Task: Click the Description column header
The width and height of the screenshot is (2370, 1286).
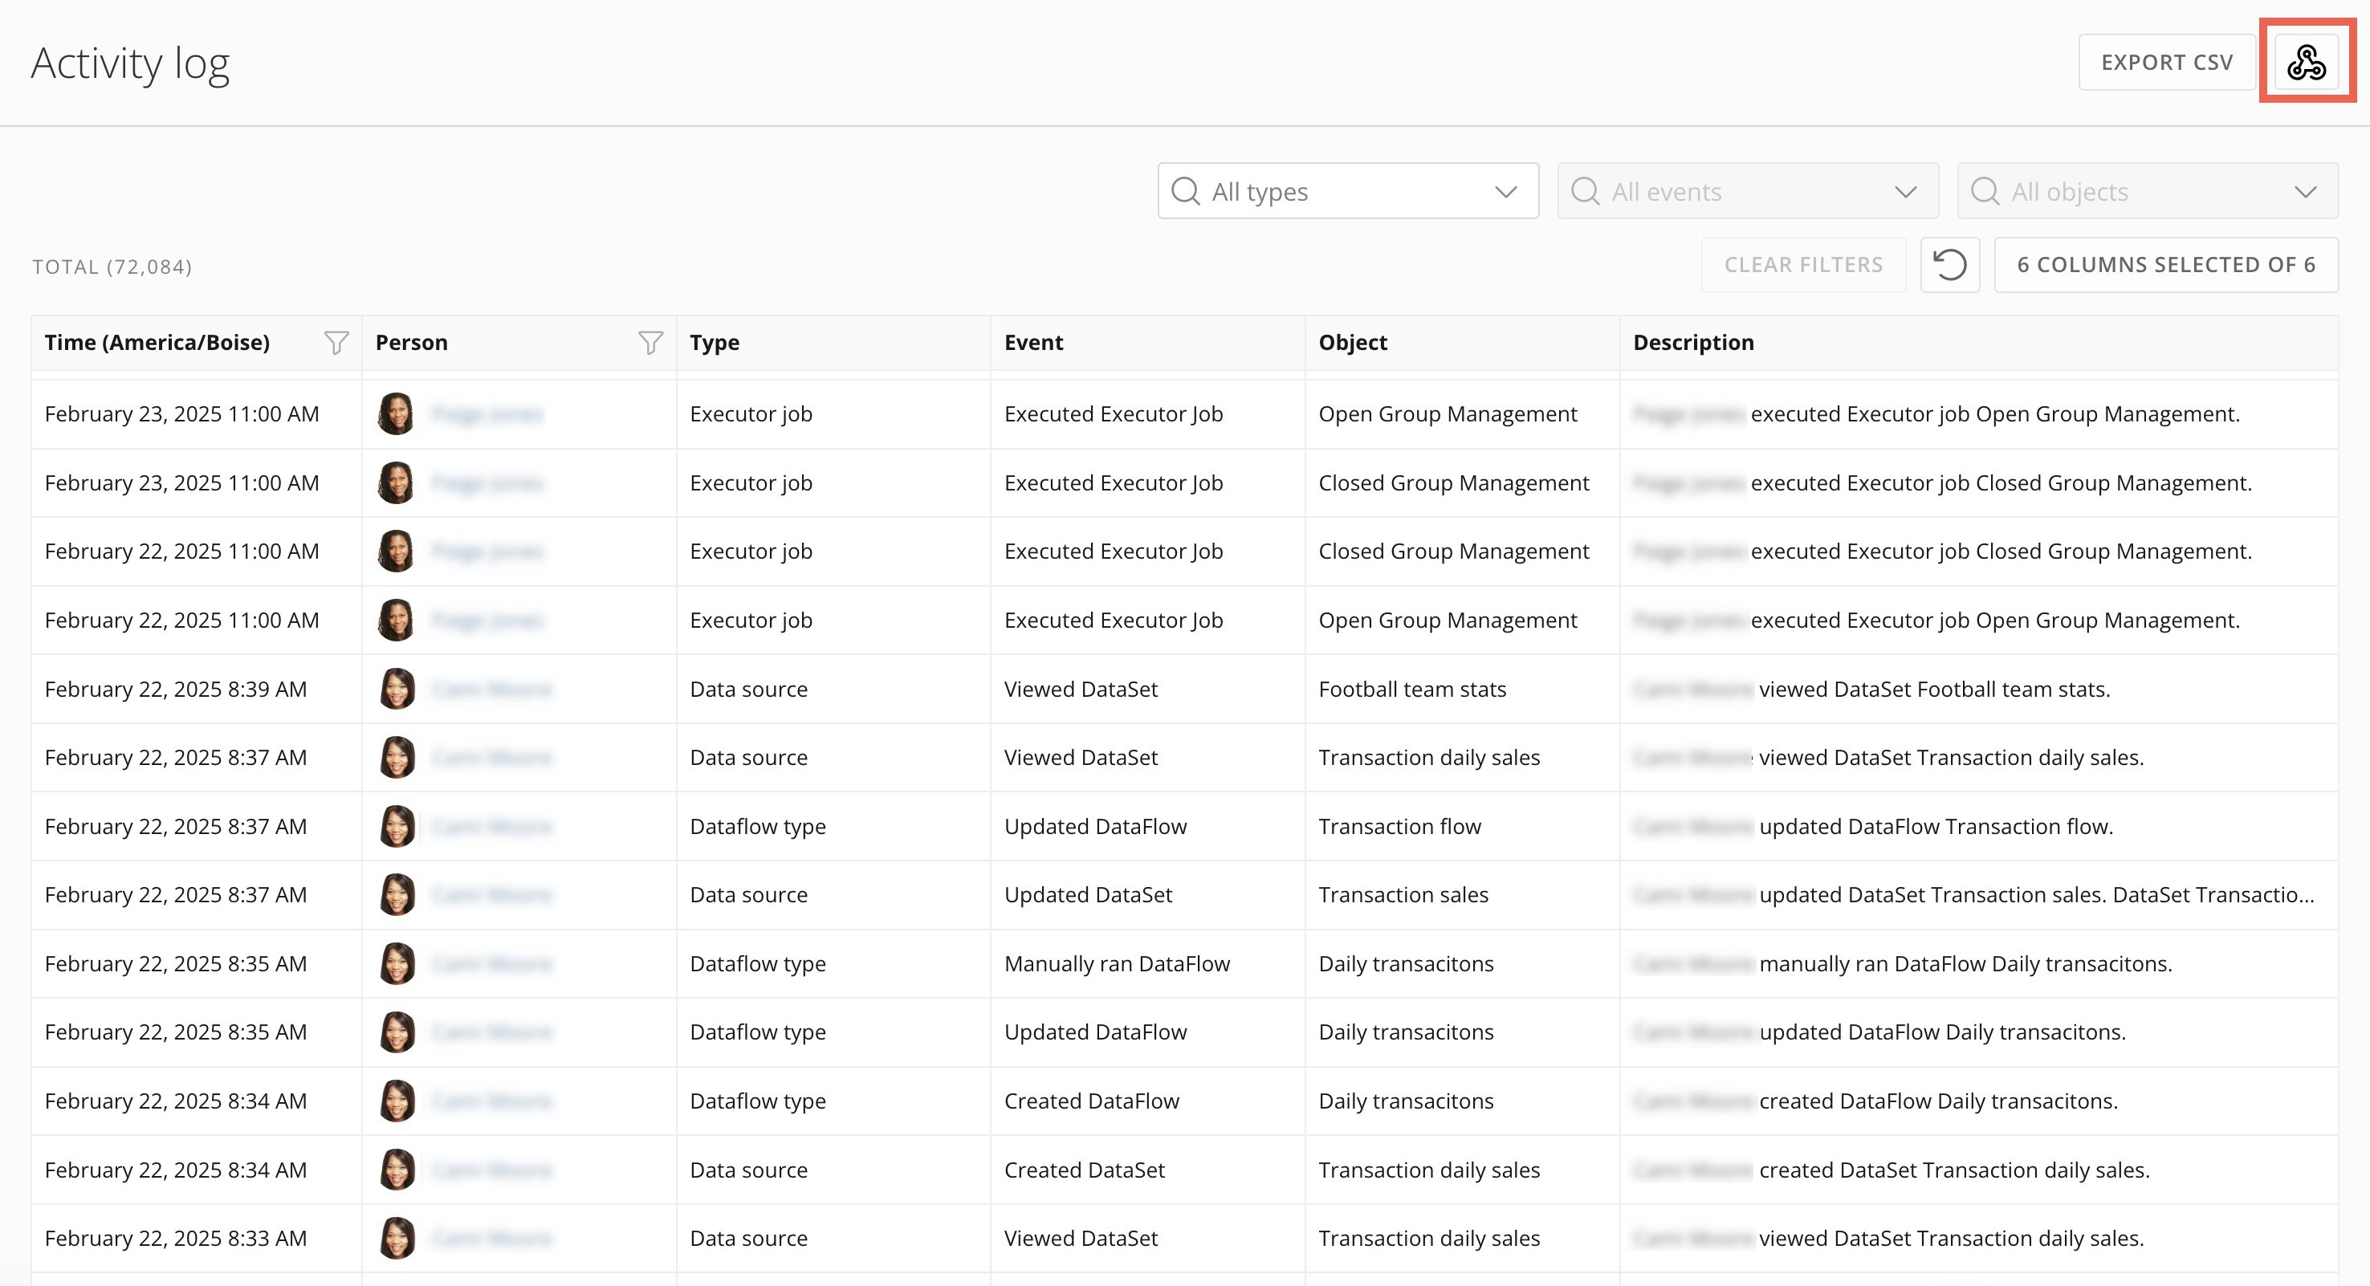Action: pos(1693,343)
